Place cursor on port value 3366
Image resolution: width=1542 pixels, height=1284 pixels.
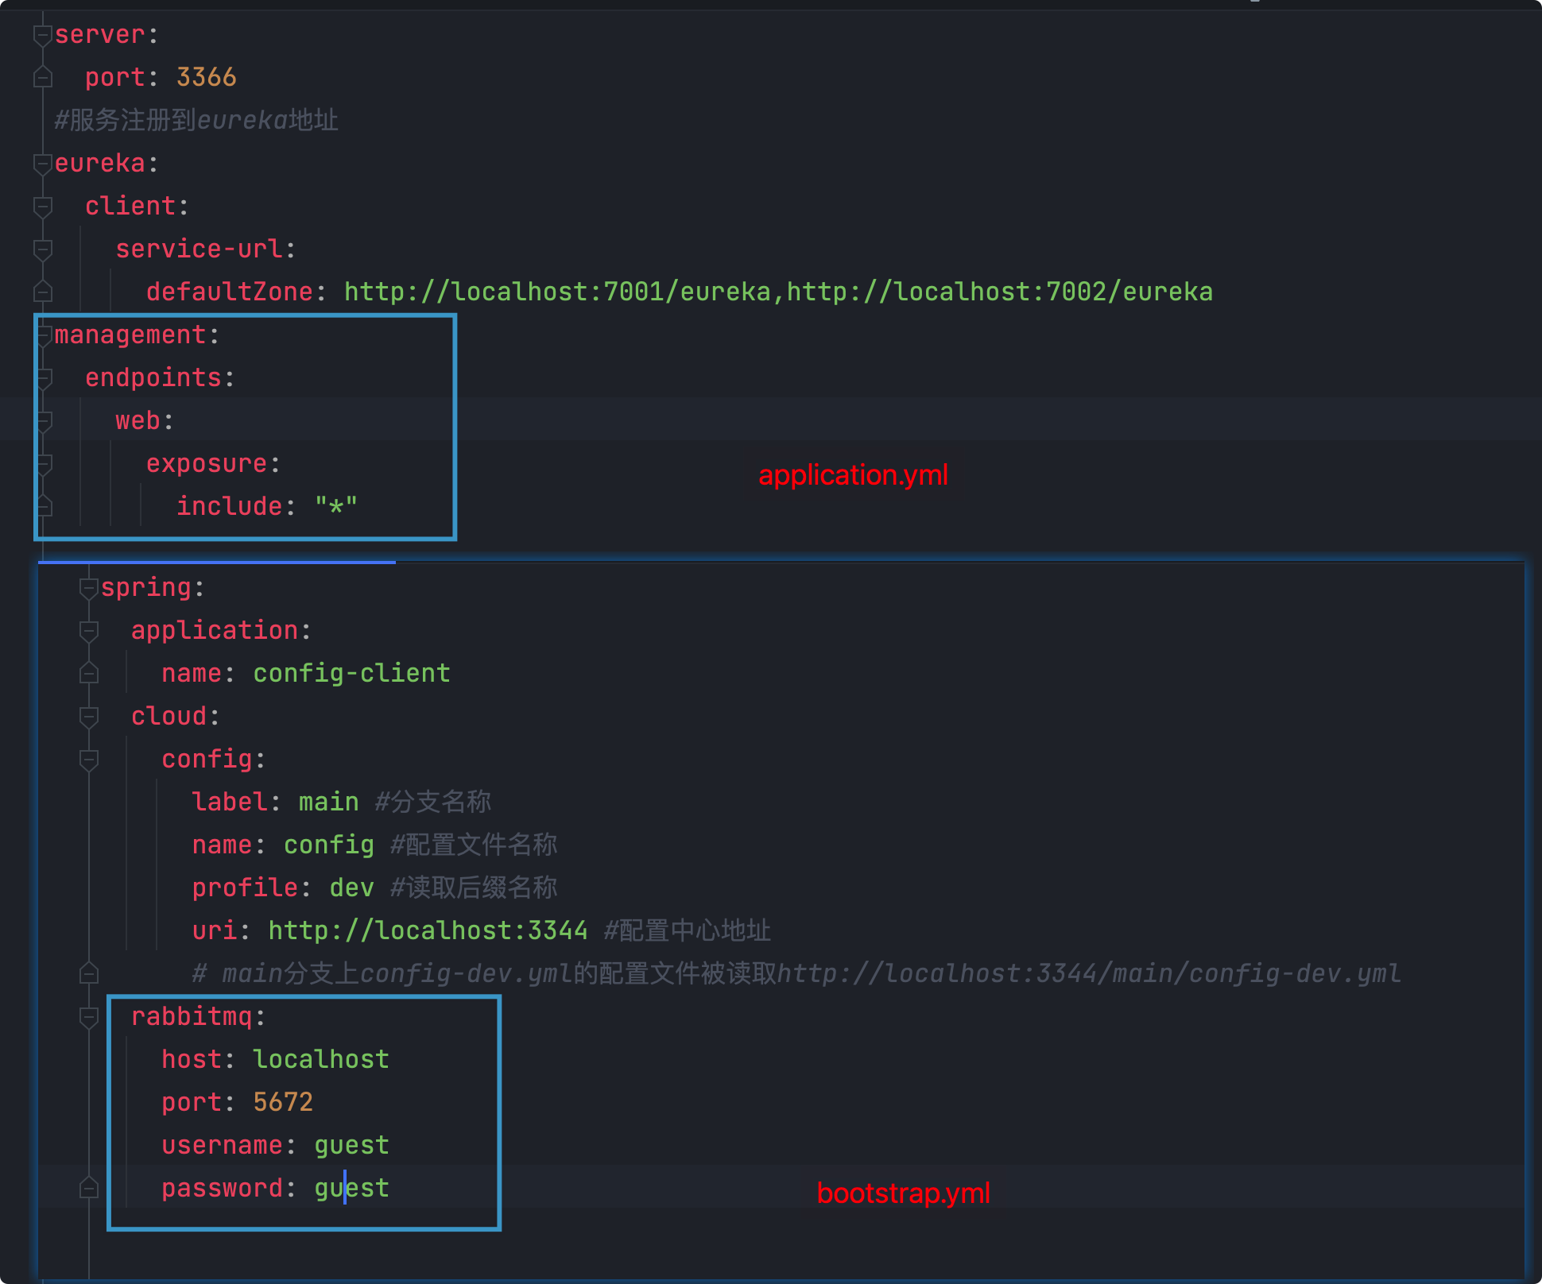(206, 78)
